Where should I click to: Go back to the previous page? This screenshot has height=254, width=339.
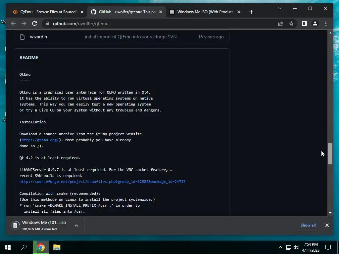13,23
